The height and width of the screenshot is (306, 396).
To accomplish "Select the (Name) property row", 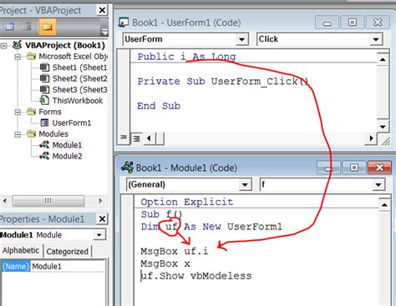I will (15, 267).
